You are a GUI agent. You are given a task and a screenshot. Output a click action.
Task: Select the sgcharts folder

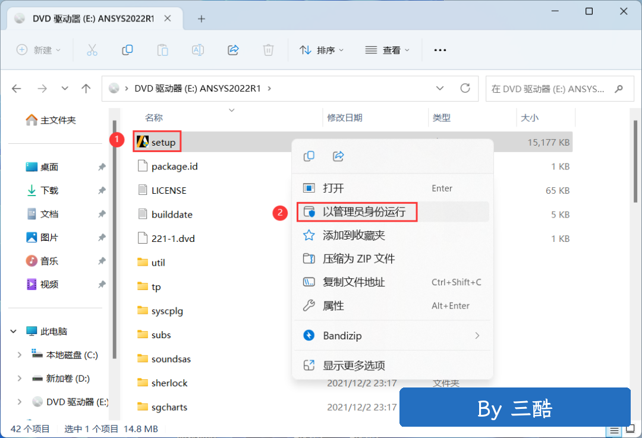click(169, 407)
